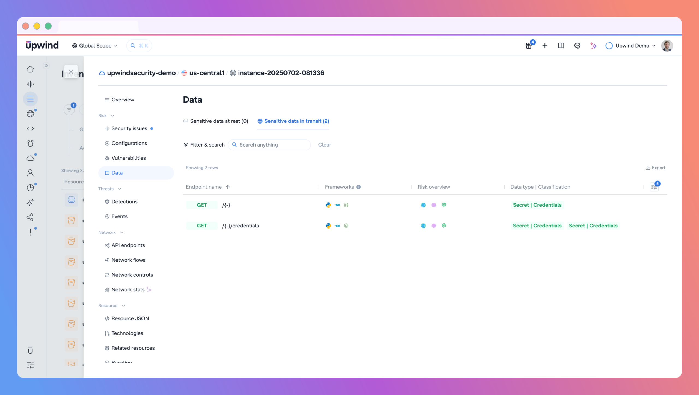Viewport: 699px width, 395px height.
Task: Click Python framework icon in /{-}/credentials row
Action: (328, 226)
